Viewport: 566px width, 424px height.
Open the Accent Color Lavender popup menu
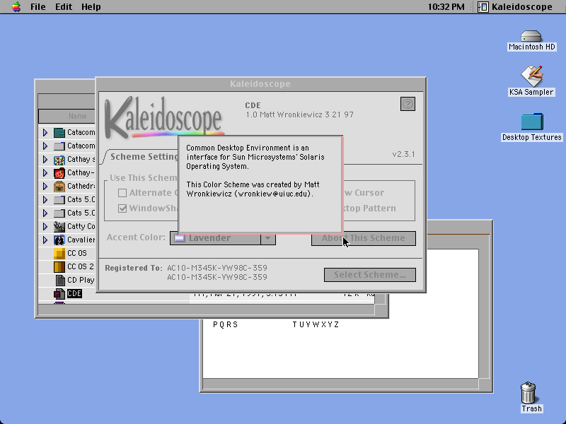tap(223, 238)
